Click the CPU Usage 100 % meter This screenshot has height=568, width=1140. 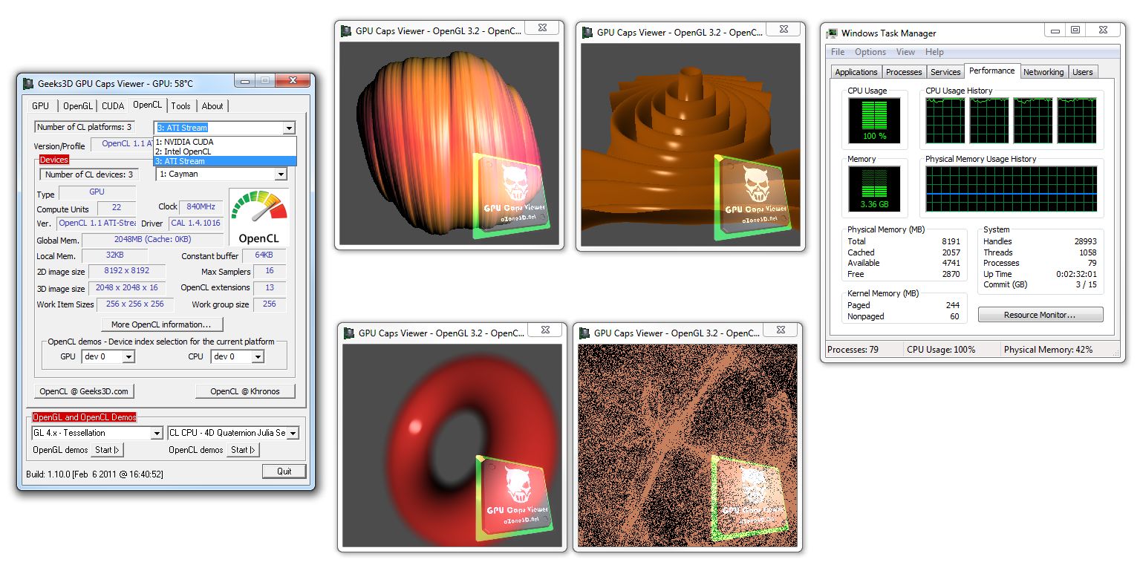[874, 120]
